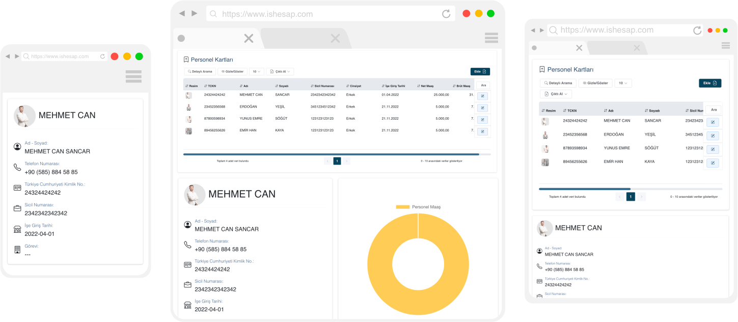Open the page size 10 dropdown in right window
Screen dimensions: 738x322
[623, 83]
